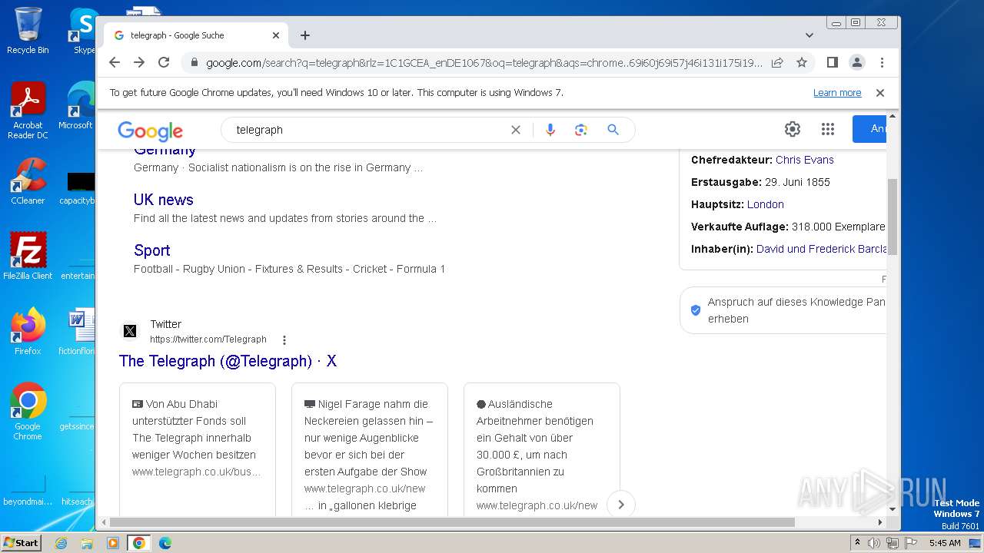Open Acrobat Reader DC desktop shortcut
Image resolution: width=984 pixels, height=553 pixels.
click(28, 111)
